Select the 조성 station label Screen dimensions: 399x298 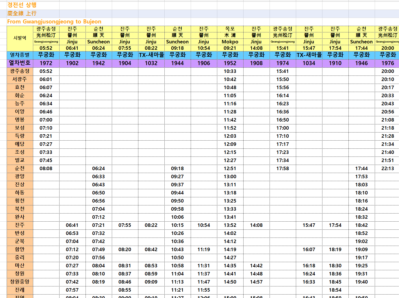click(20, 152)
